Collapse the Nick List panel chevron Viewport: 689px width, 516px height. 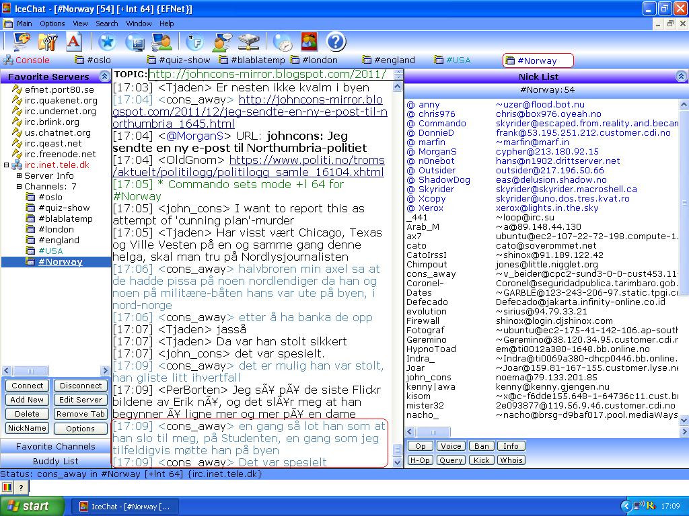(681, 77)
